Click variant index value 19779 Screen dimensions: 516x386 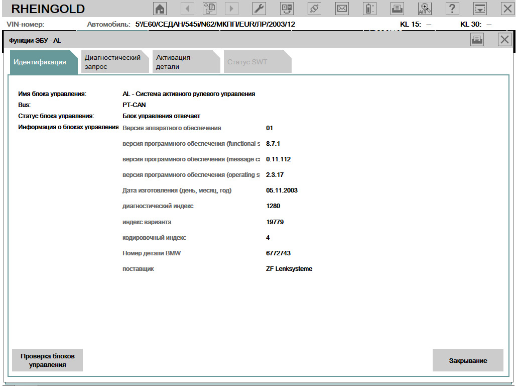tap(275, 222)
